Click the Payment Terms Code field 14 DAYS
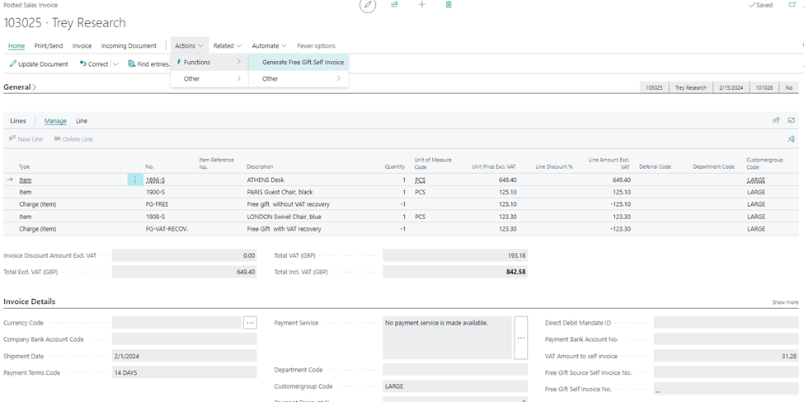The image size is (804, 402). [x=185, y=373]
